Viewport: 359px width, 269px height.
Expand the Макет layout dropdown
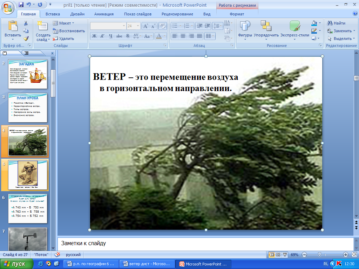pyautogui.click(x=63, y=23)
